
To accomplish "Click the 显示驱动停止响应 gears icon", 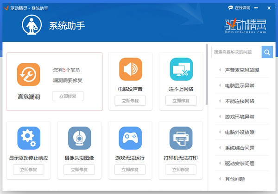I will pyautogui.click(x=29, y=138).
